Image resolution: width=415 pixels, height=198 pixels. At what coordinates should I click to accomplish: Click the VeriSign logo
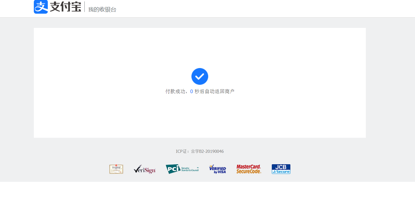pyautogui.click(x=144, y=169)
